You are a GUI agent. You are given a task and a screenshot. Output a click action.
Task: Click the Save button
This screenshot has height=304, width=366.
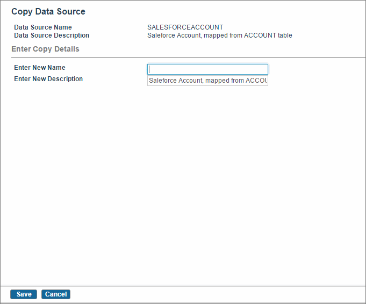point(24,294)
